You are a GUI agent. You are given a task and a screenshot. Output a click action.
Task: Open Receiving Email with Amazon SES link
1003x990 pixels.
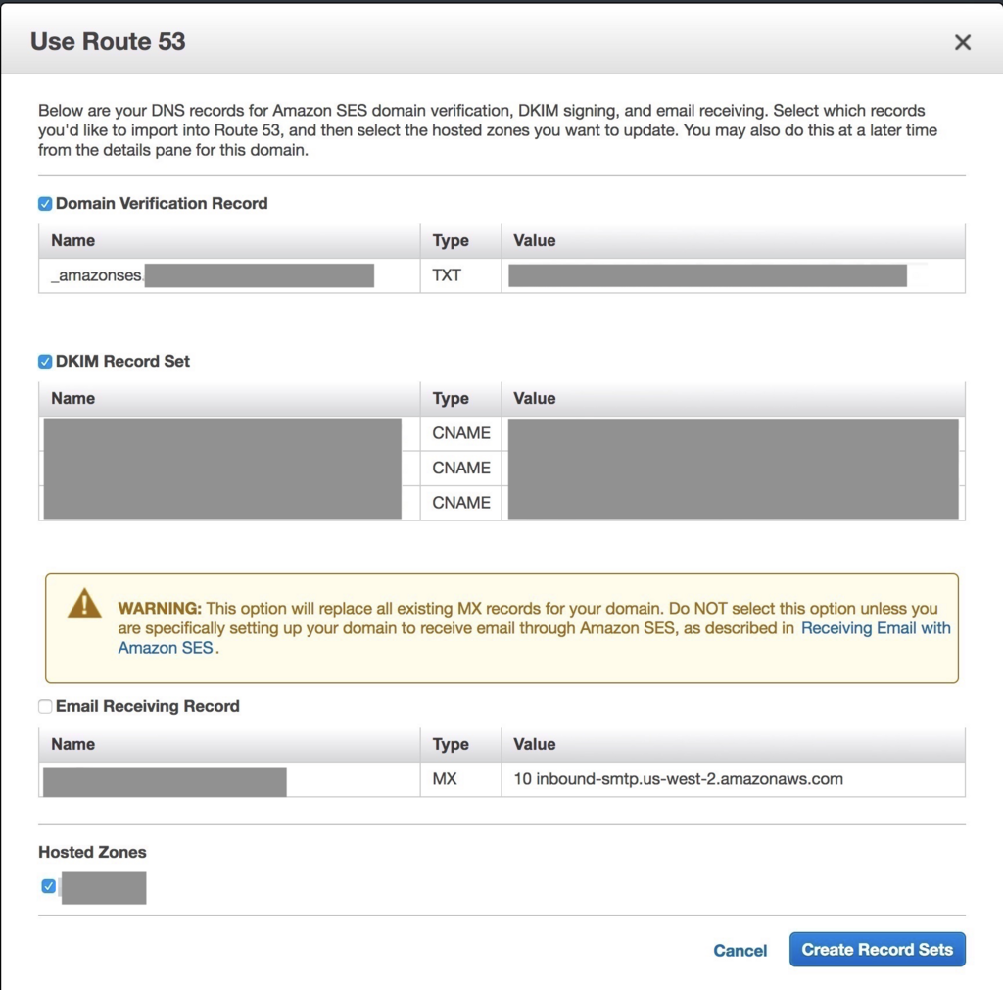point(876,628)
